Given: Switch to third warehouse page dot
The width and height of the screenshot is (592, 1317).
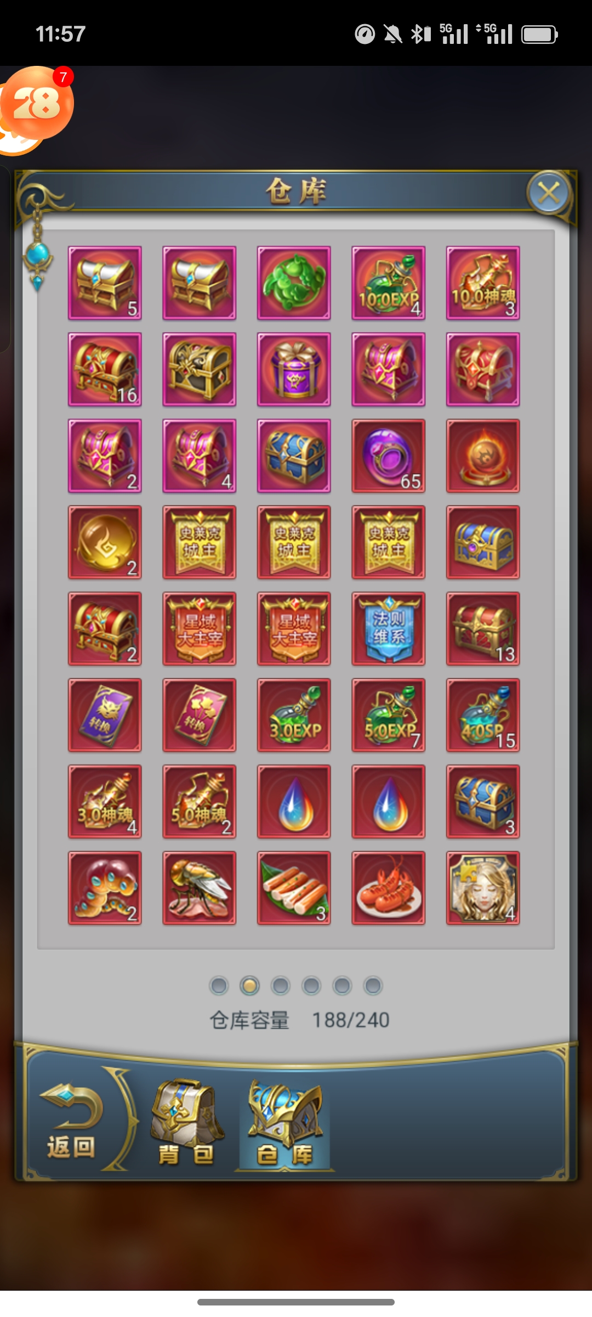Looking at the screenshot, I should click(x=280, y=986).
